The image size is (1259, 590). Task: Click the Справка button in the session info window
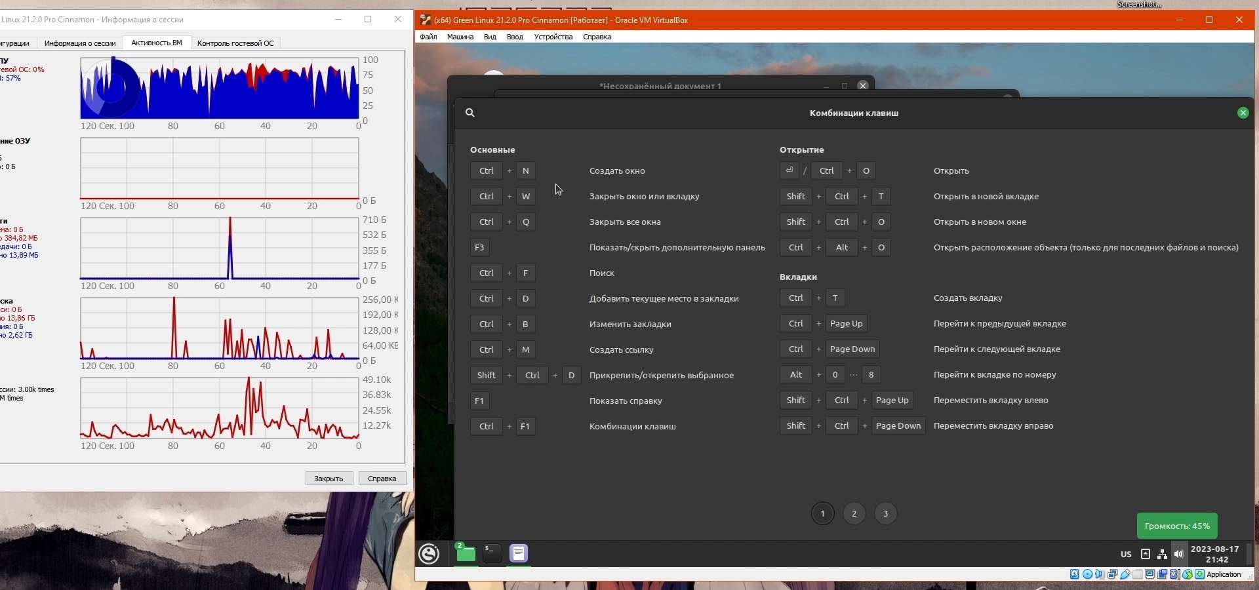pyautogui.click(x=382, y=479)
